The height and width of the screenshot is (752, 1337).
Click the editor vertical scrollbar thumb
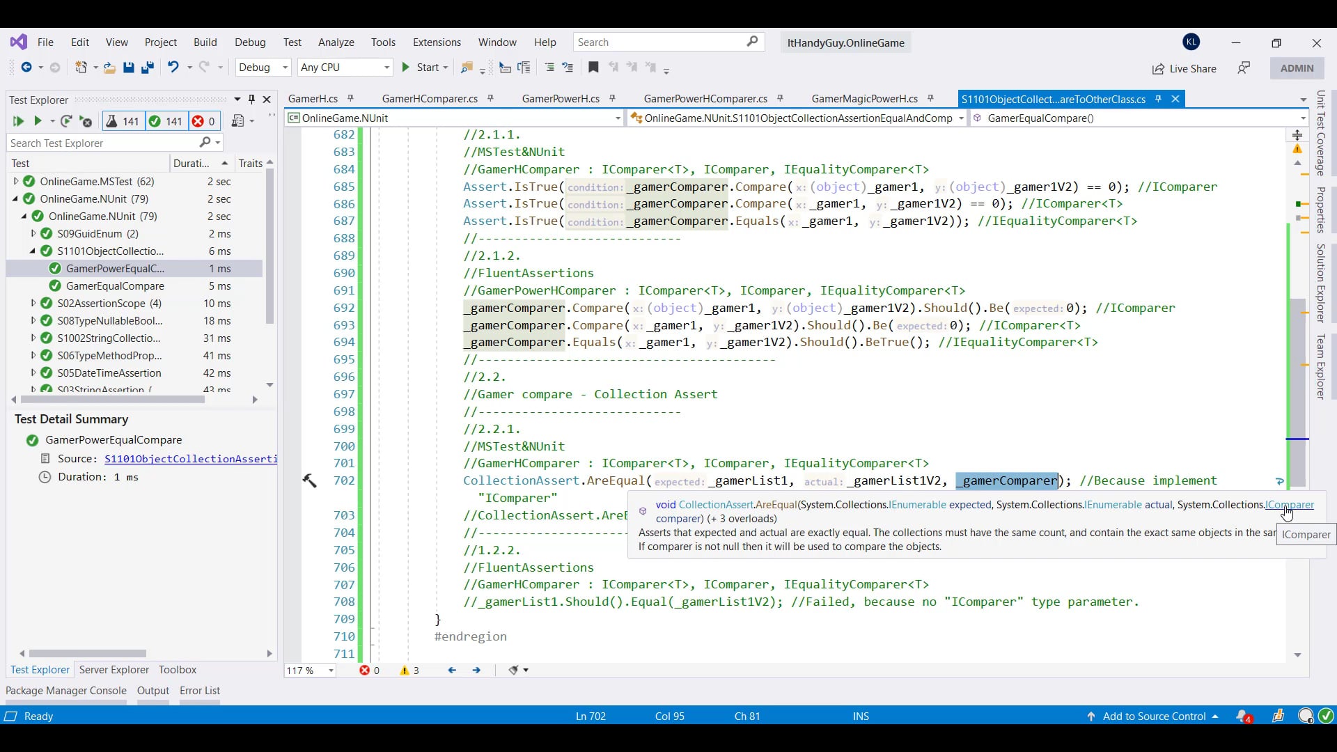(x=1299, y=390)
